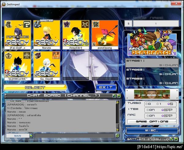The image size is (184, 150).
Task: Click the chat message input field
Action: coord(74,136)
